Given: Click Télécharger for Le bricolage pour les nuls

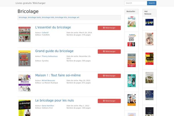Looking at the screenshot, I should pos(109,101).
